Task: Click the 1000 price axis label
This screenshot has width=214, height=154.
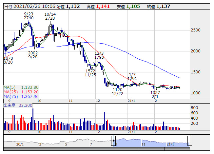Action: [x=196, y=93]
